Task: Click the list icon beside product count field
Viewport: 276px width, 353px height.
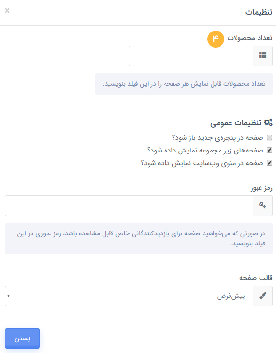Action: coord(262,56)
